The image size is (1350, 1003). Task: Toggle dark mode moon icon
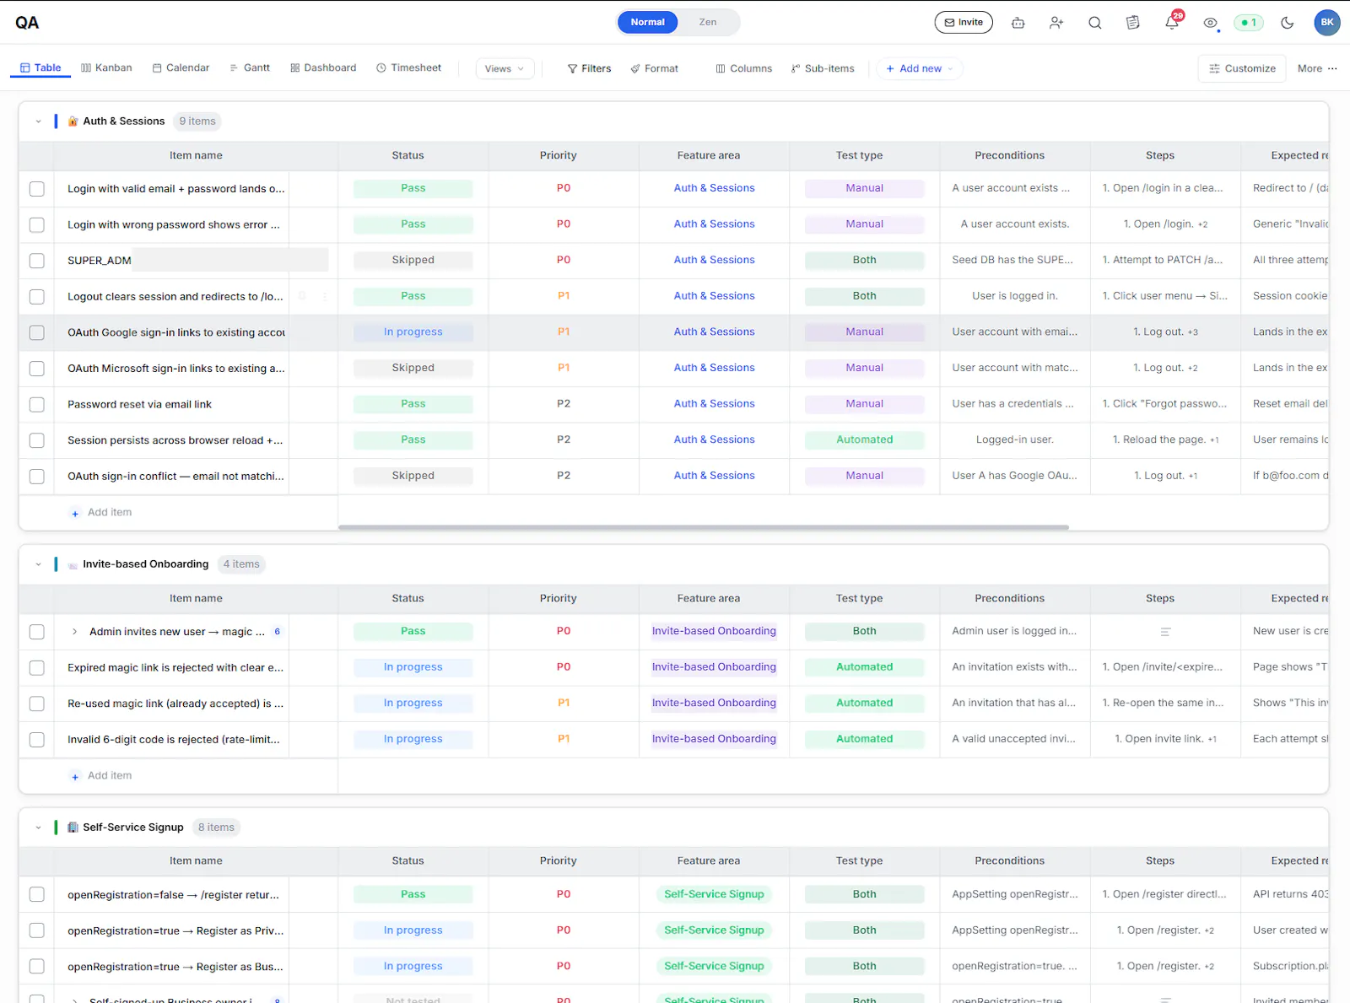click(x=1288, y=23)
